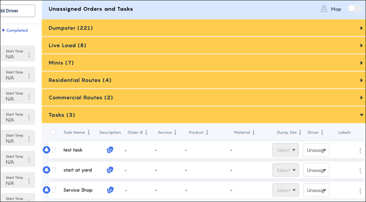Open description icon for Service Shop task

coord(110,190)
